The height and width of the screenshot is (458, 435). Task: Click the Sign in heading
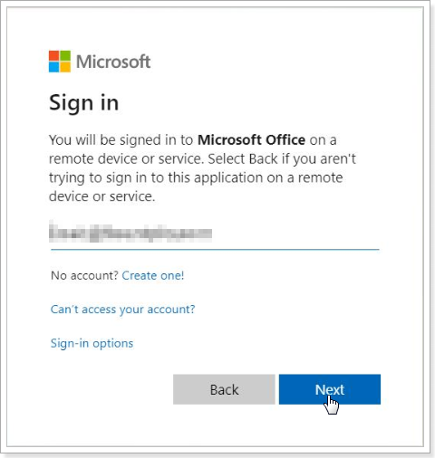(83, 103)
